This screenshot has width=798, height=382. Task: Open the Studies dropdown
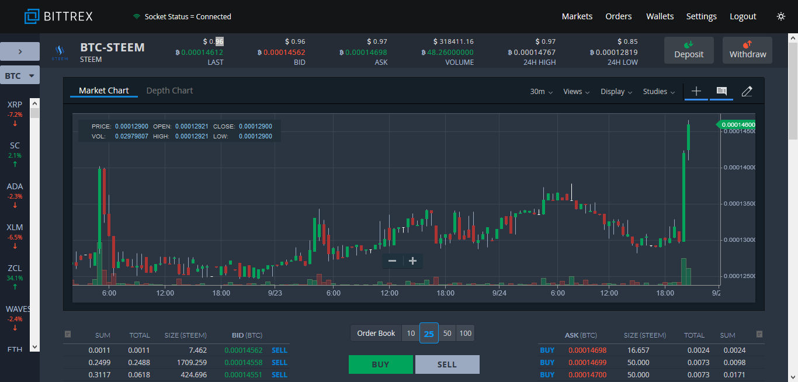point(659,92)
